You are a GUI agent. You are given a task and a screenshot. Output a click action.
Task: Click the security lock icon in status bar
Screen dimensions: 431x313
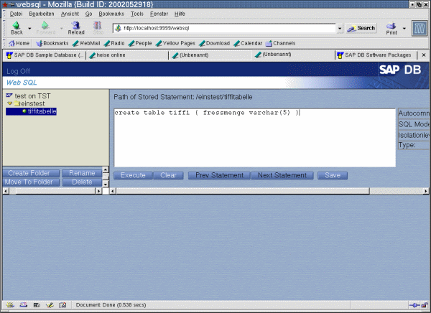pyautogui.click(x=423, y=304)
